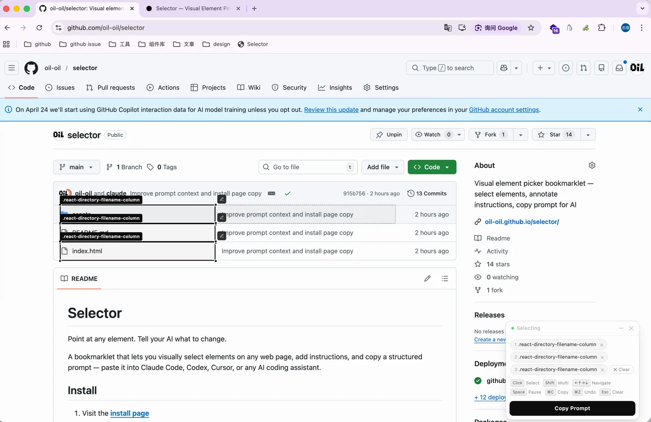Open GitHub notifications inbox

coord(619,68)
